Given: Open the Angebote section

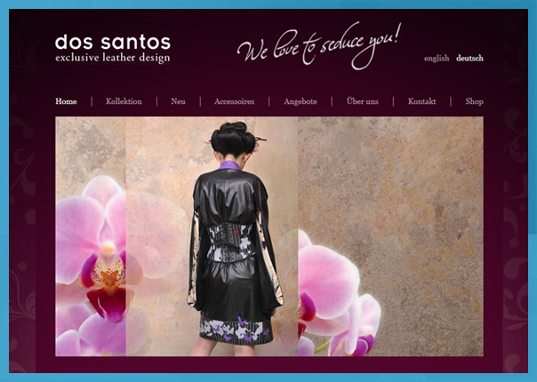Looking at the screenshot, I should click(301, 101).
